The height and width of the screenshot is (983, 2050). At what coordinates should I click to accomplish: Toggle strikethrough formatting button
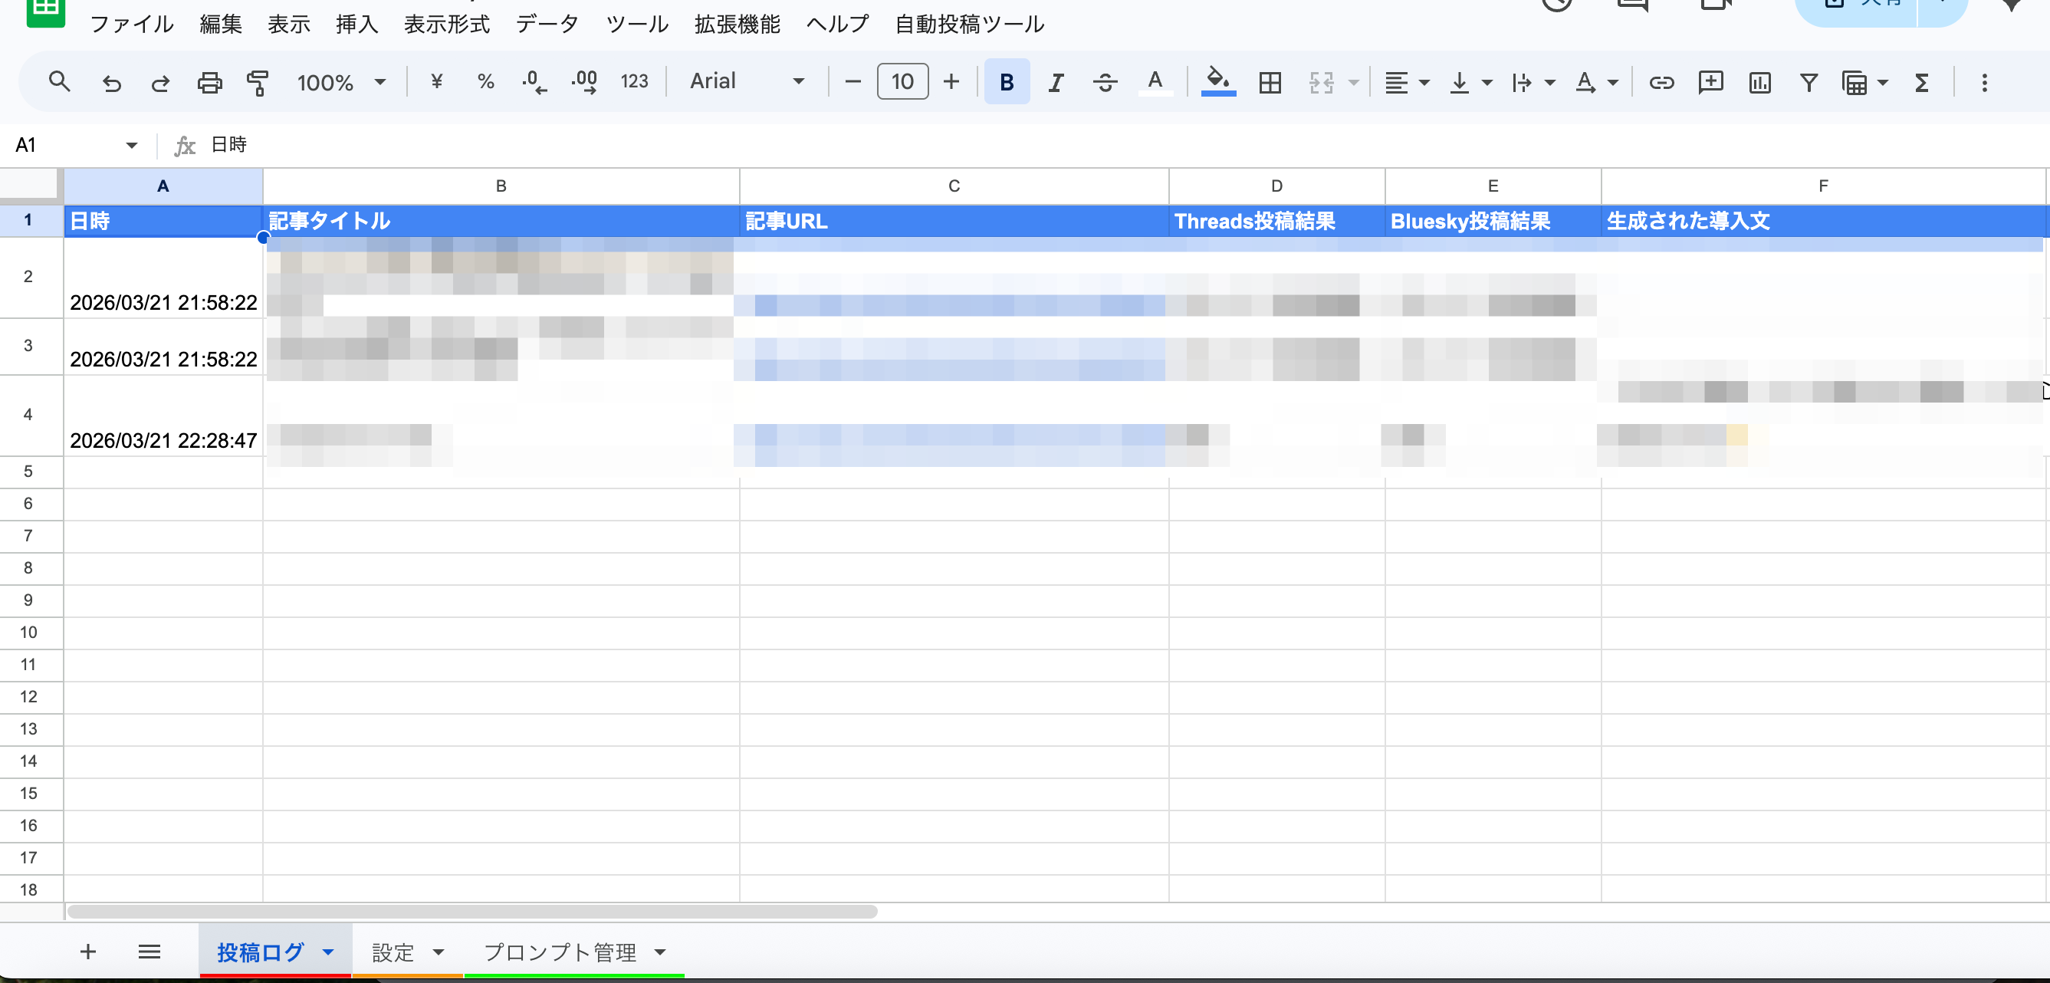[x=1105, y=82]
